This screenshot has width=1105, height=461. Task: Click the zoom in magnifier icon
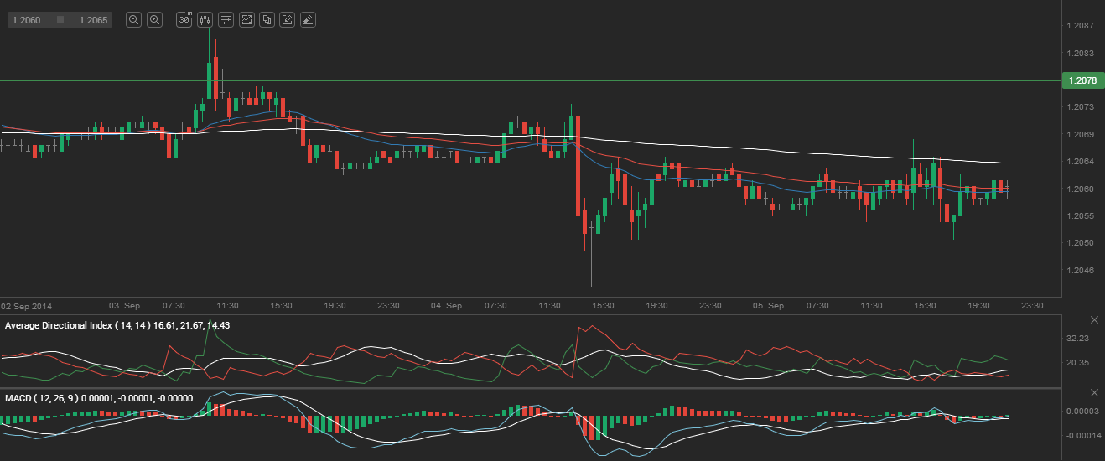pos(154,19)
